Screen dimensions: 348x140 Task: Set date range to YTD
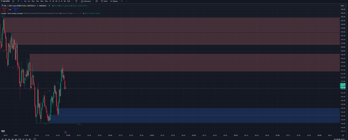[x=19, y=139]
